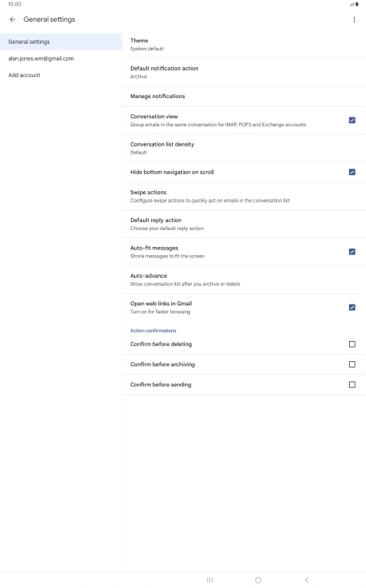366x588 pixels.
Task: Open Manage notifications
Action: click(244, 96)
